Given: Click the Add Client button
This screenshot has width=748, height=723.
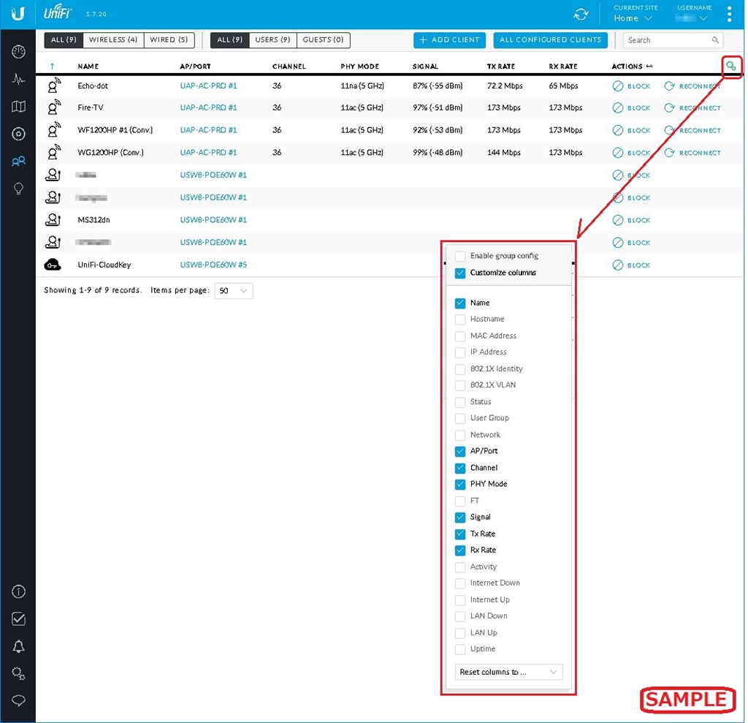Looking at the screenshot, I should coord(449,40).
